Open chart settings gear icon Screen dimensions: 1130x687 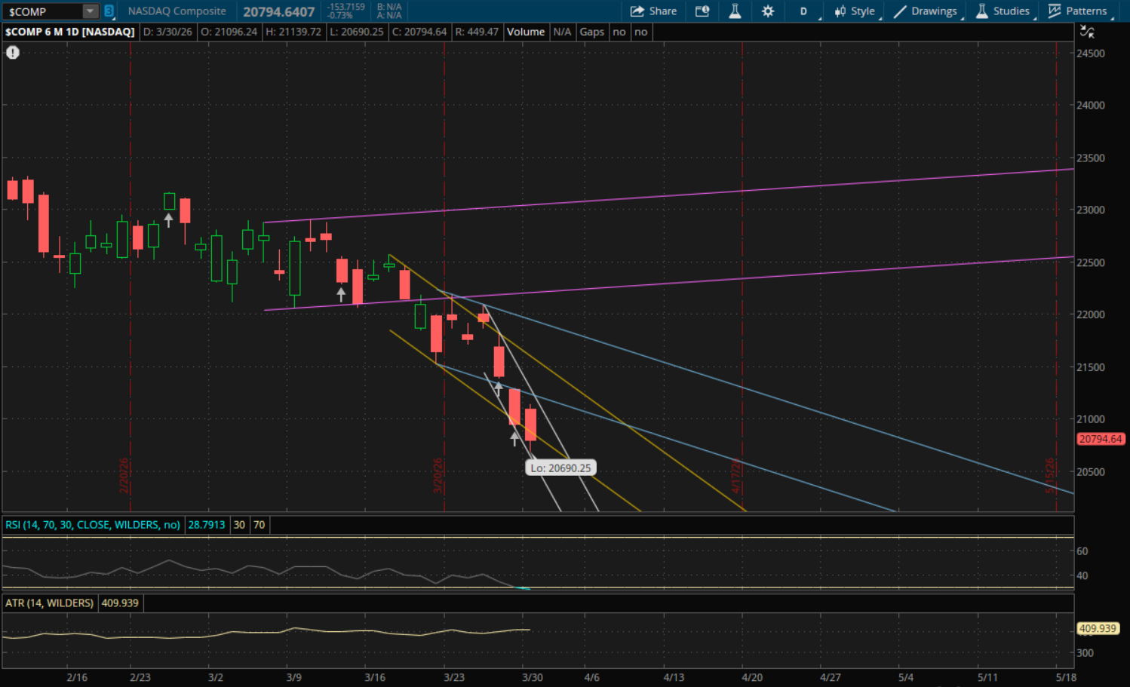(x=768, y=11)
